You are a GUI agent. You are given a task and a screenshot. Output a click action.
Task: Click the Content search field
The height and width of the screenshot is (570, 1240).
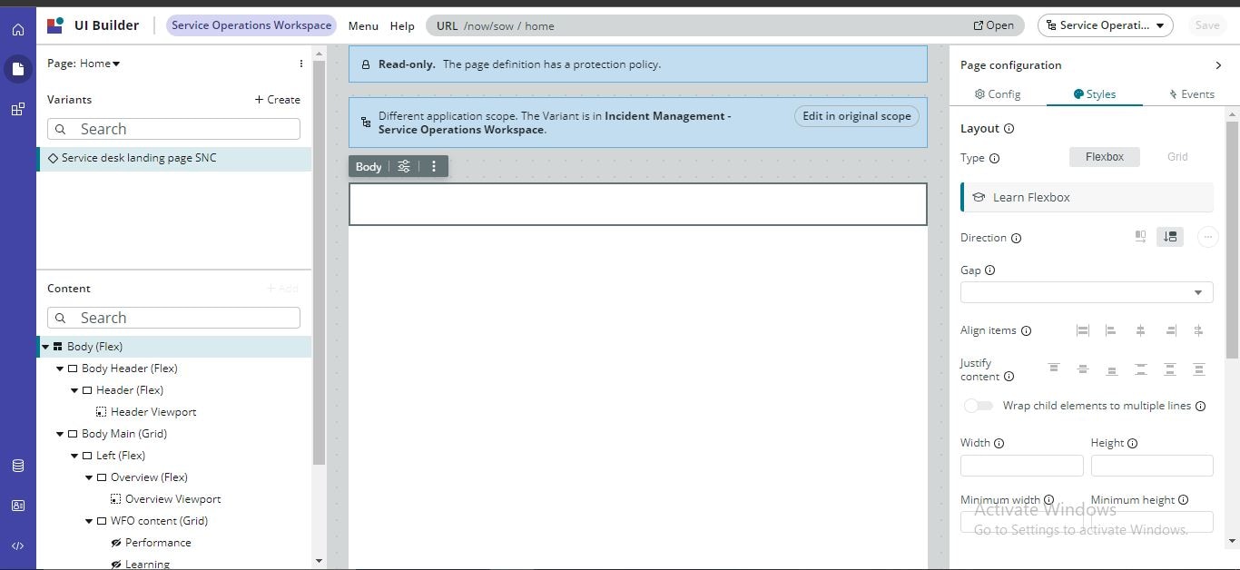click(173, 318)
